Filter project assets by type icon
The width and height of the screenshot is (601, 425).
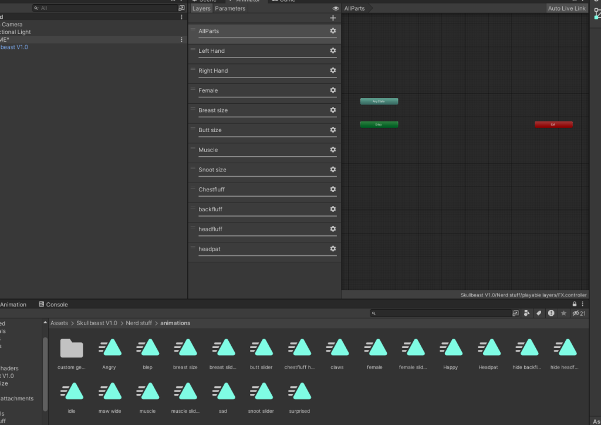(527, 313)
